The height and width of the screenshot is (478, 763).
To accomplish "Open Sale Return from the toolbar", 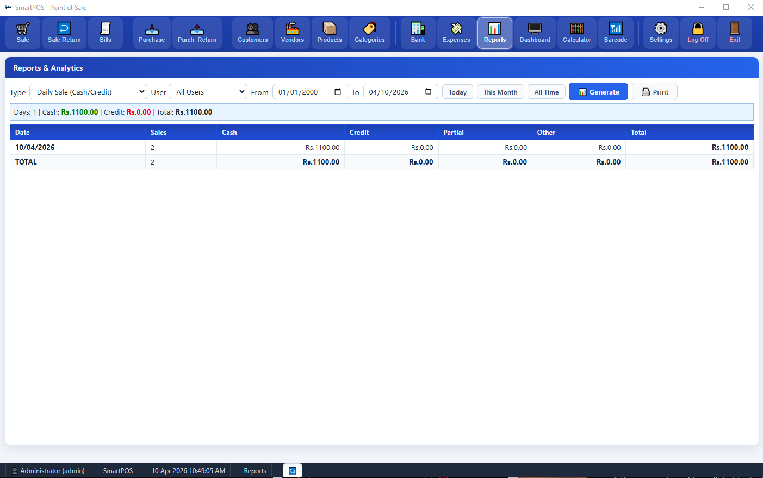I will pos(64,33).
